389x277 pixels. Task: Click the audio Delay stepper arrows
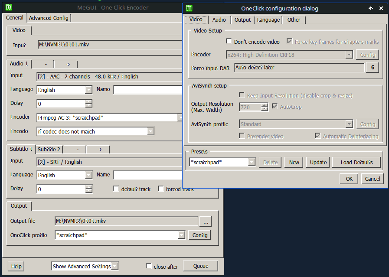89,104
